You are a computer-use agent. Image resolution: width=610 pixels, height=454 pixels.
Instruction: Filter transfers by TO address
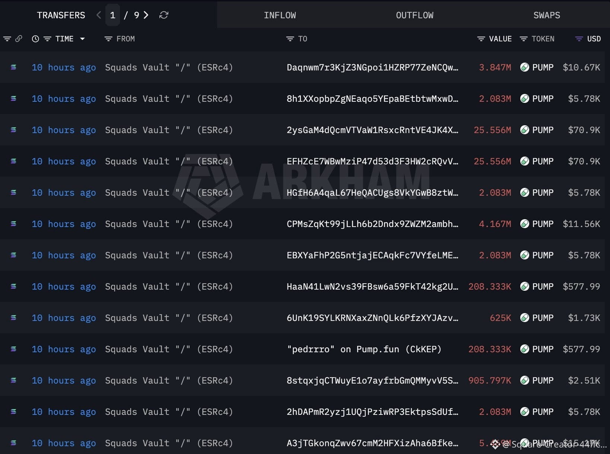point(290,39)
